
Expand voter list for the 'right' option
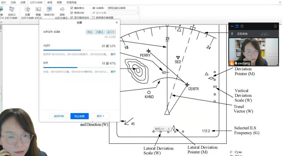pyautogui.click(x=113, y=54)
